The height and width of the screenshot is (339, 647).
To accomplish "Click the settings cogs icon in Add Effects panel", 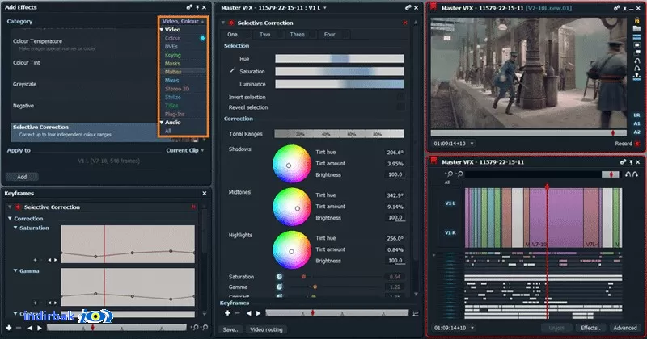I will coord(189,7).
